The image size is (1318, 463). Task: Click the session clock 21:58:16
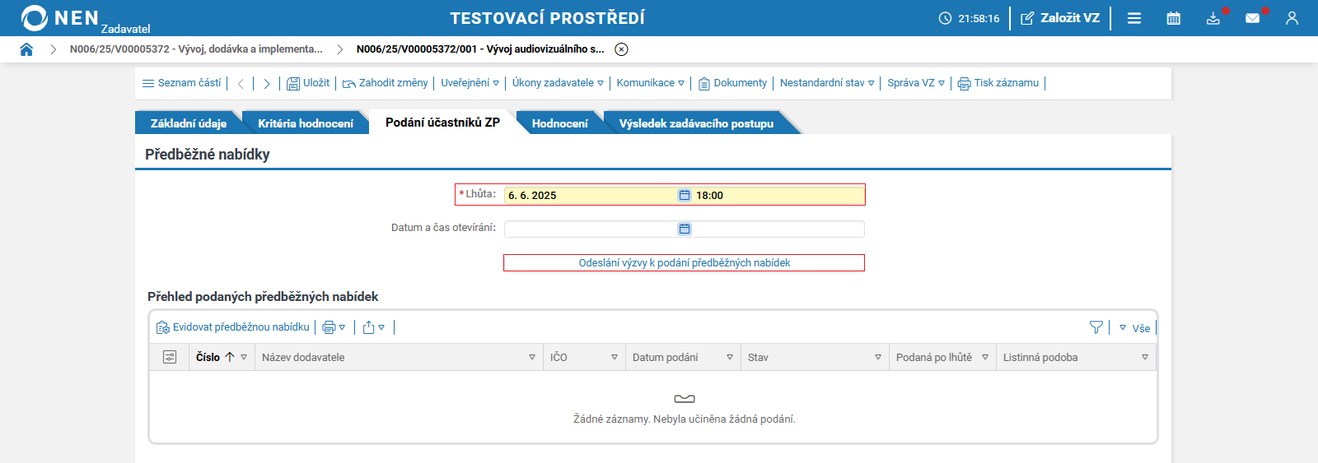point(970,18)
